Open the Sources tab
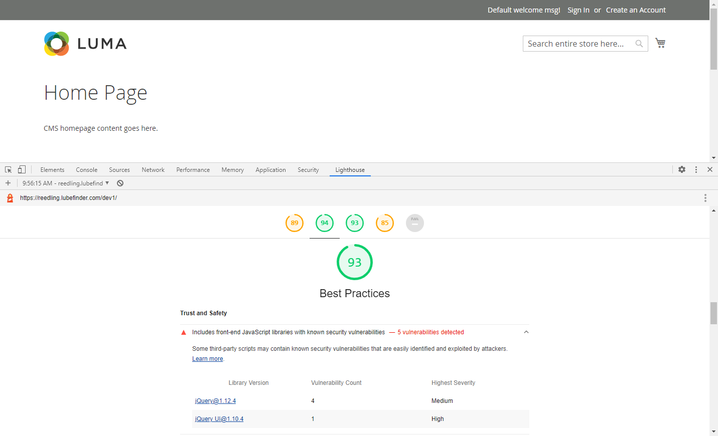 (119, 170)
